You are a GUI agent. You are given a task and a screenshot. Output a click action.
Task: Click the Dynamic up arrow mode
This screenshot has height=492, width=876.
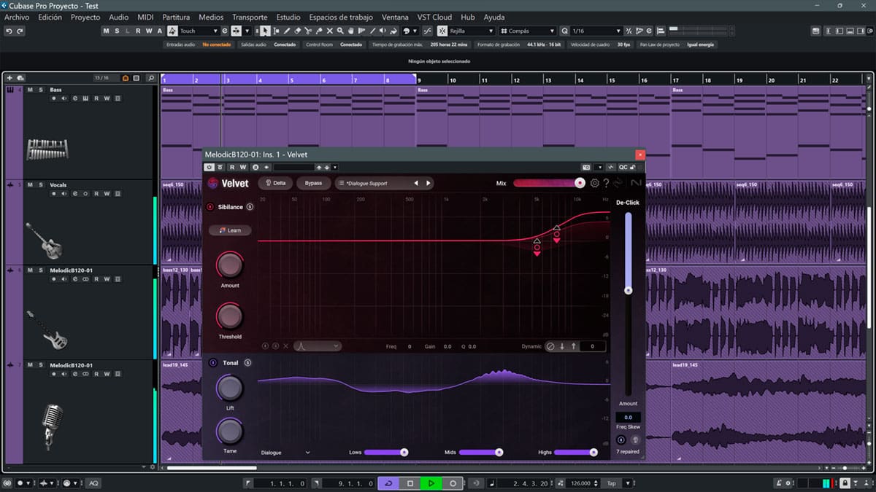(574, 346)
